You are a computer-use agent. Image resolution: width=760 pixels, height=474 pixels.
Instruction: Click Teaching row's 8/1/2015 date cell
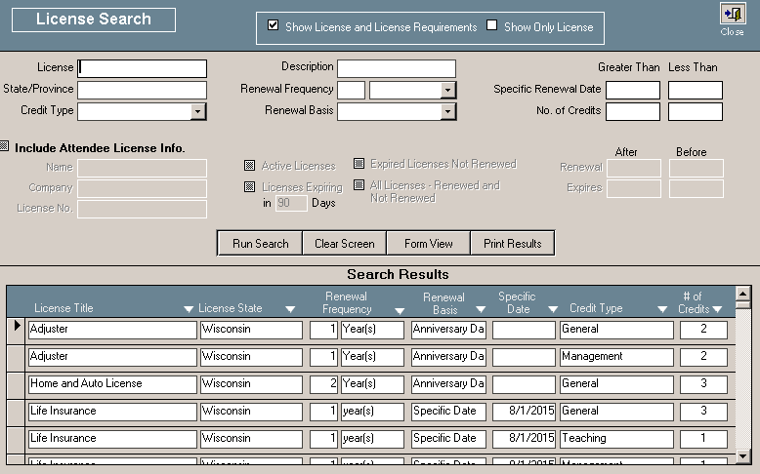(524, 439)
